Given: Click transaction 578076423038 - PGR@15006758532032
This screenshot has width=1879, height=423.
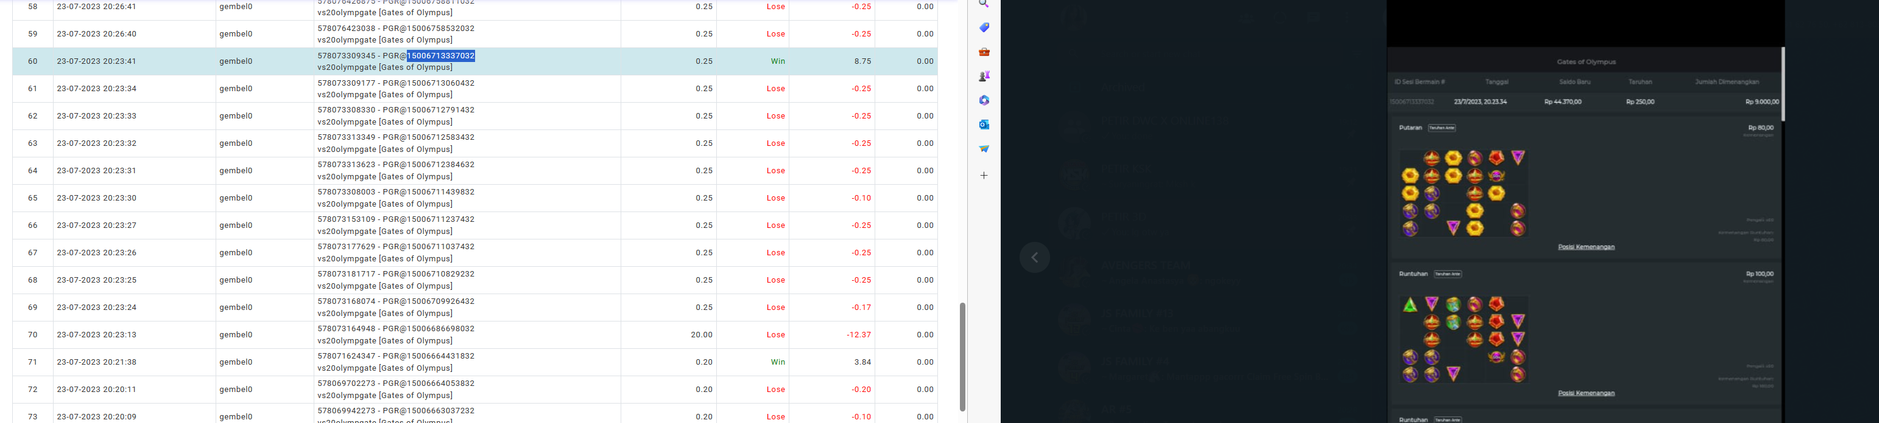Looking at the screenshot, I should pos(396,29).
